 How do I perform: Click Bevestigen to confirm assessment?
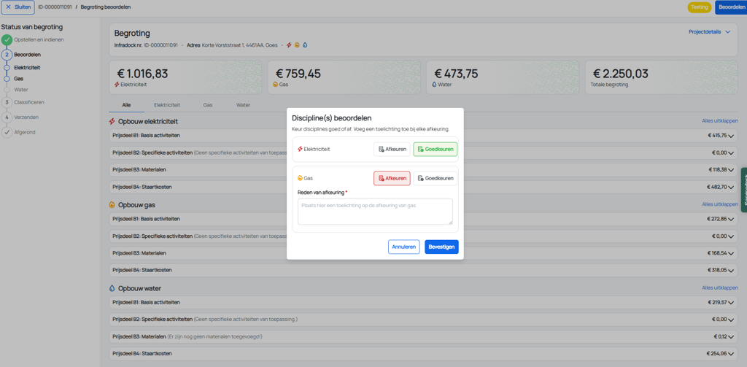click(441, 247)
